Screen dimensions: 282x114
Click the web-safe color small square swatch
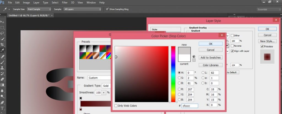click(194, 60)
